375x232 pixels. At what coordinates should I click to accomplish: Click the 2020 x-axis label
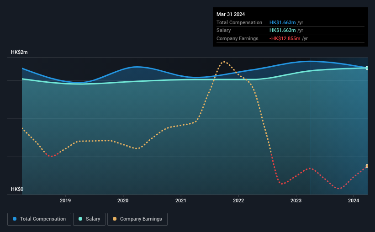123,200
